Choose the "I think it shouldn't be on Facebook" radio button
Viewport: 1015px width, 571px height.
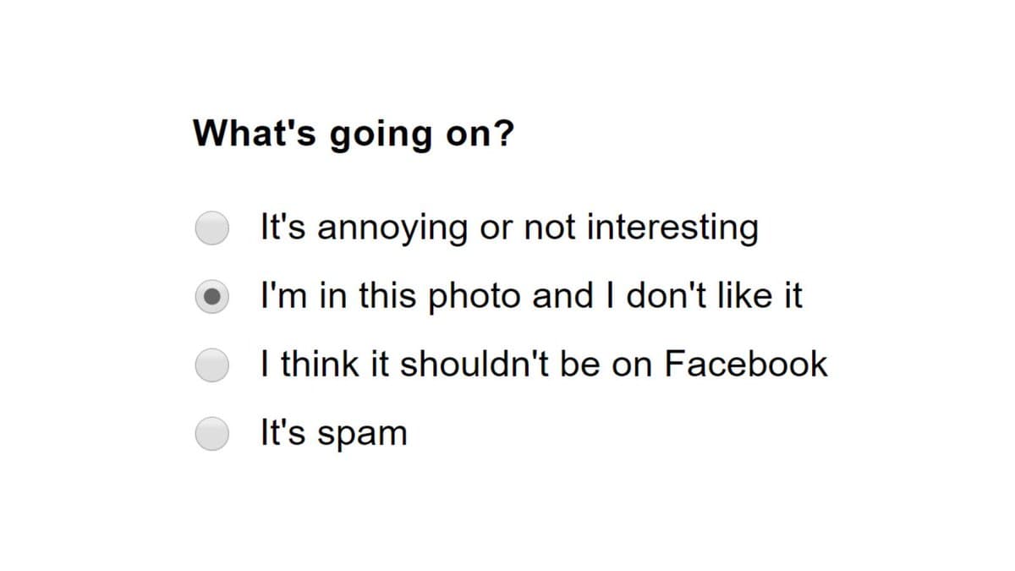pos(211,364)
